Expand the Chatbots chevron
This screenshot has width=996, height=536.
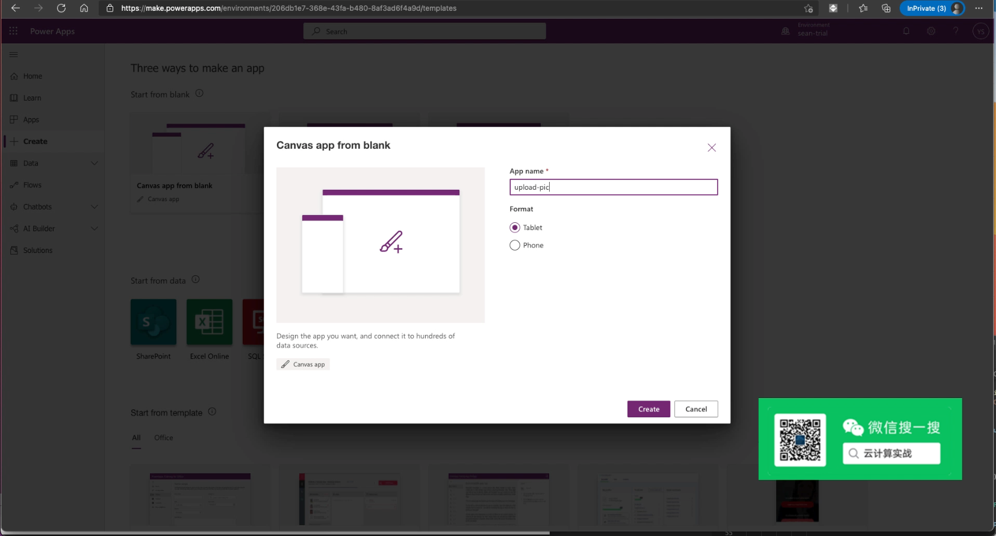pos(95,207)
